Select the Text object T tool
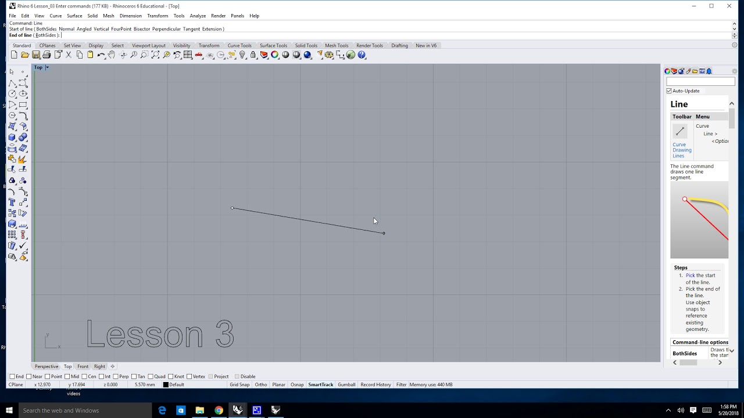Screen dimensions: 744x418 [x=12, y=201]
